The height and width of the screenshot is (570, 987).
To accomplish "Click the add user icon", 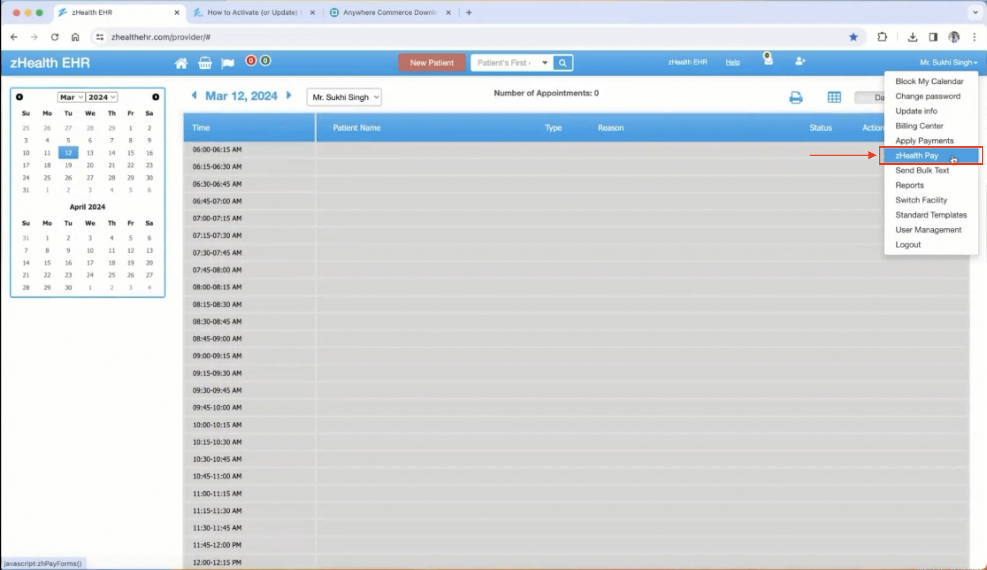I will tap(800, 62).
